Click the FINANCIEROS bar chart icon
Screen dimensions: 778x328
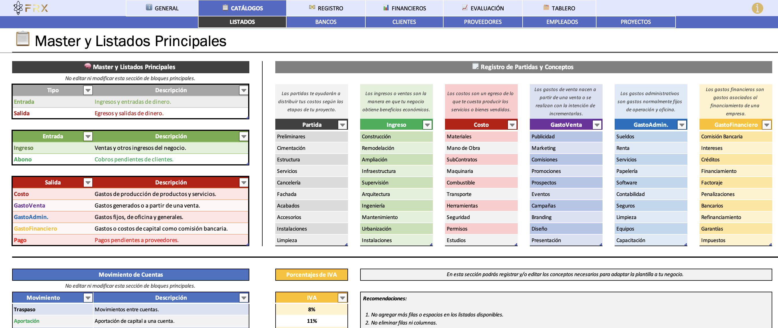(x=386, y=7)
